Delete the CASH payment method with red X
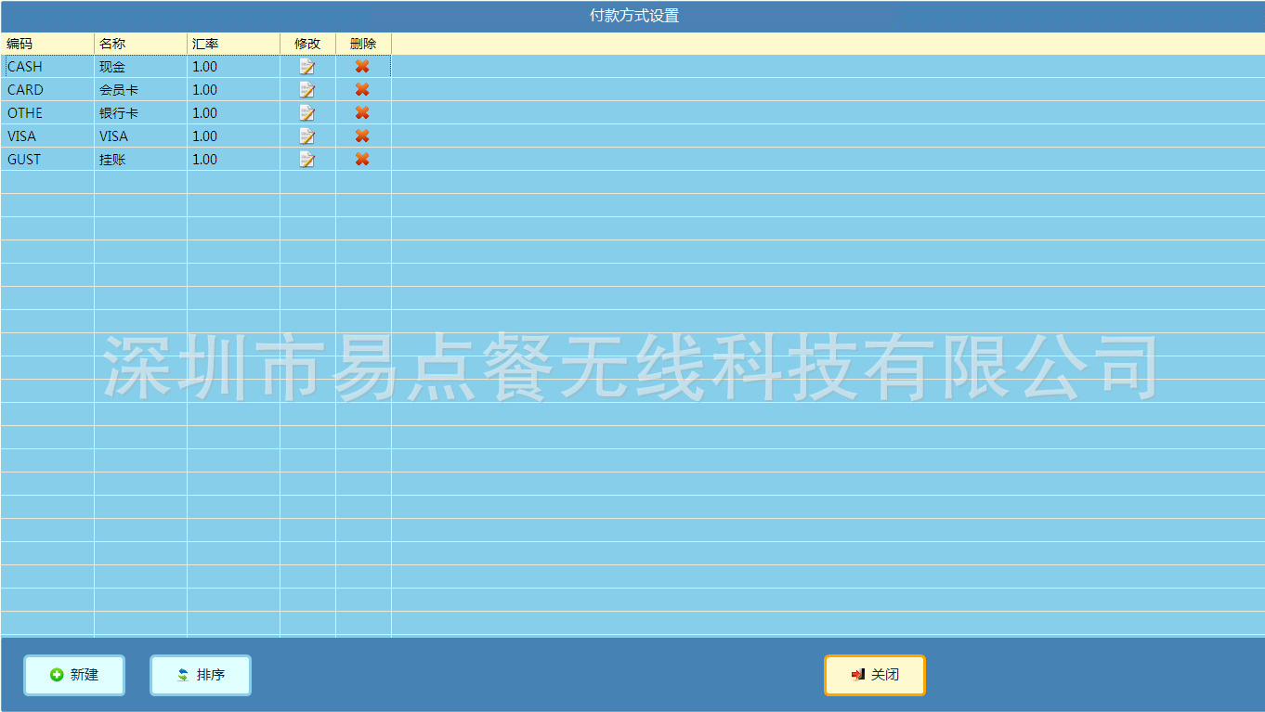Viewport: 1265px width, 712px height. (362, 67)
